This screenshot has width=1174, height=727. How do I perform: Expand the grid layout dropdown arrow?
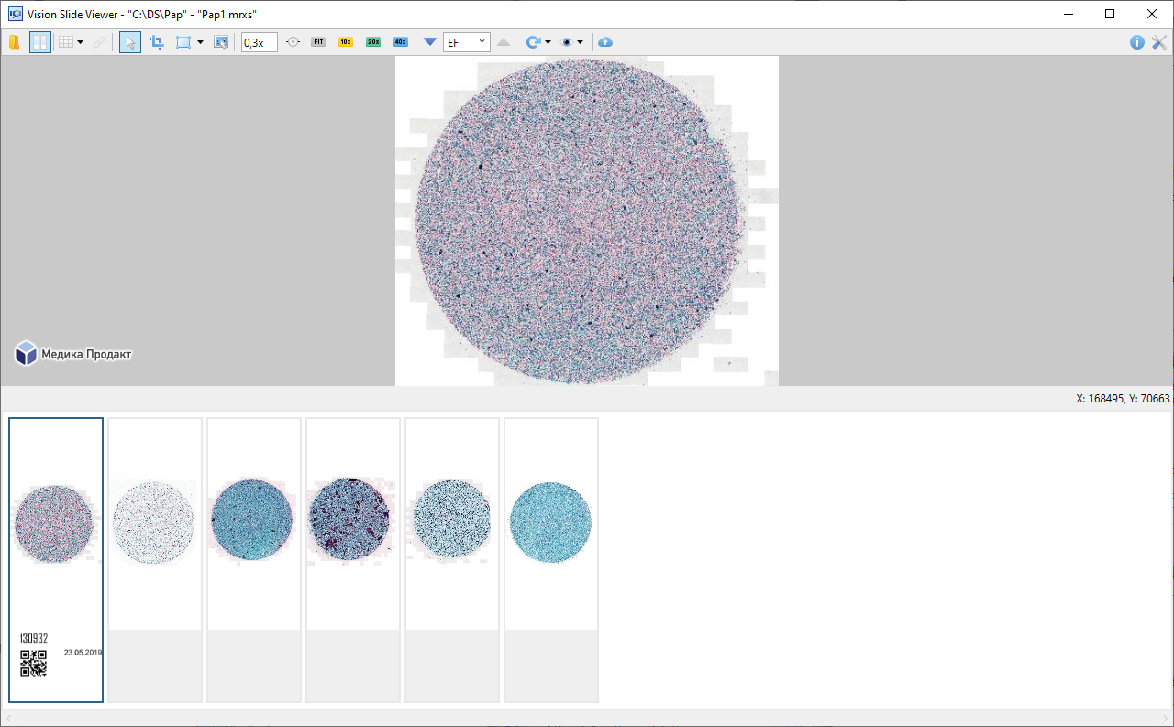pyautogui.click(x=80, y=42)
